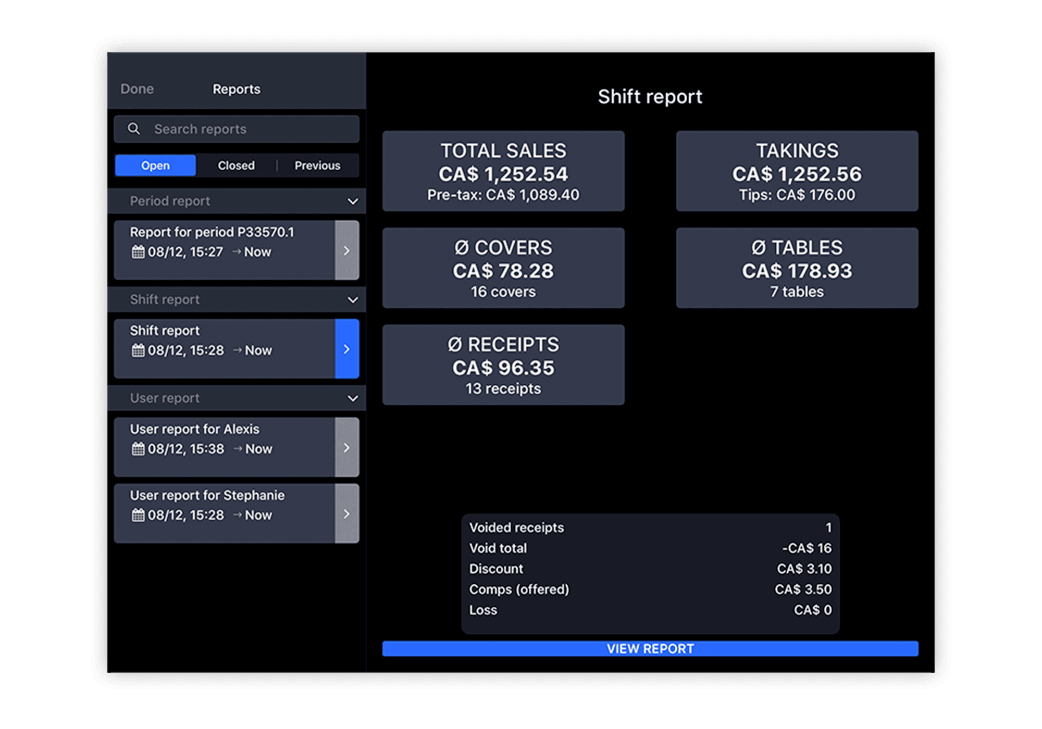Click the search magnifier icon in Reports sidebar
Screen dimensions: 1042x729
coord(134,129)
